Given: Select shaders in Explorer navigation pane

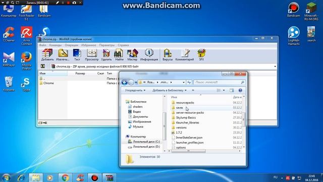Looking at the screenshot, I should pos(135,107).
